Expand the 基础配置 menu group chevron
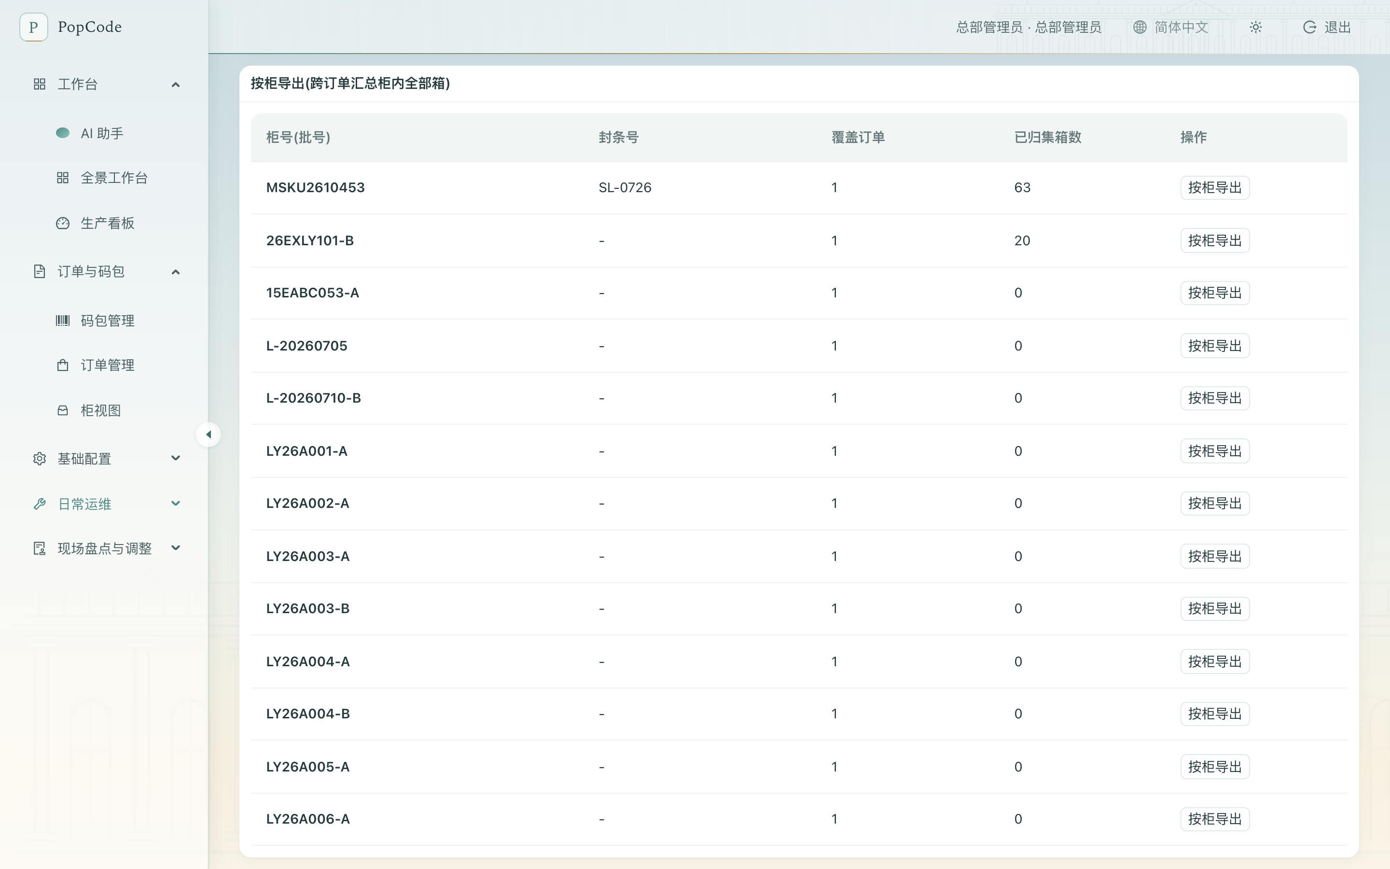 pos(176,458)
